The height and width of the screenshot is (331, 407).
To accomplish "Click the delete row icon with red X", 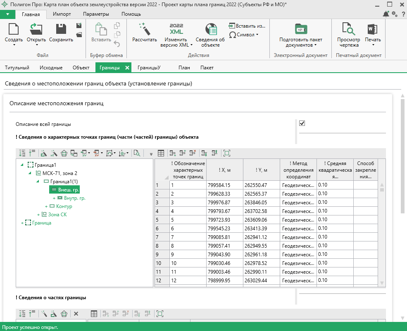I will (192, 153).
